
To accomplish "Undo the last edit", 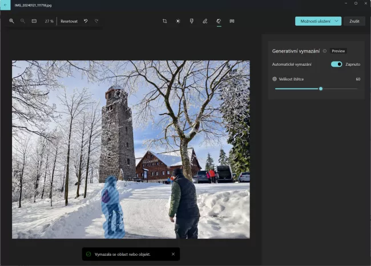I will 86,21.
